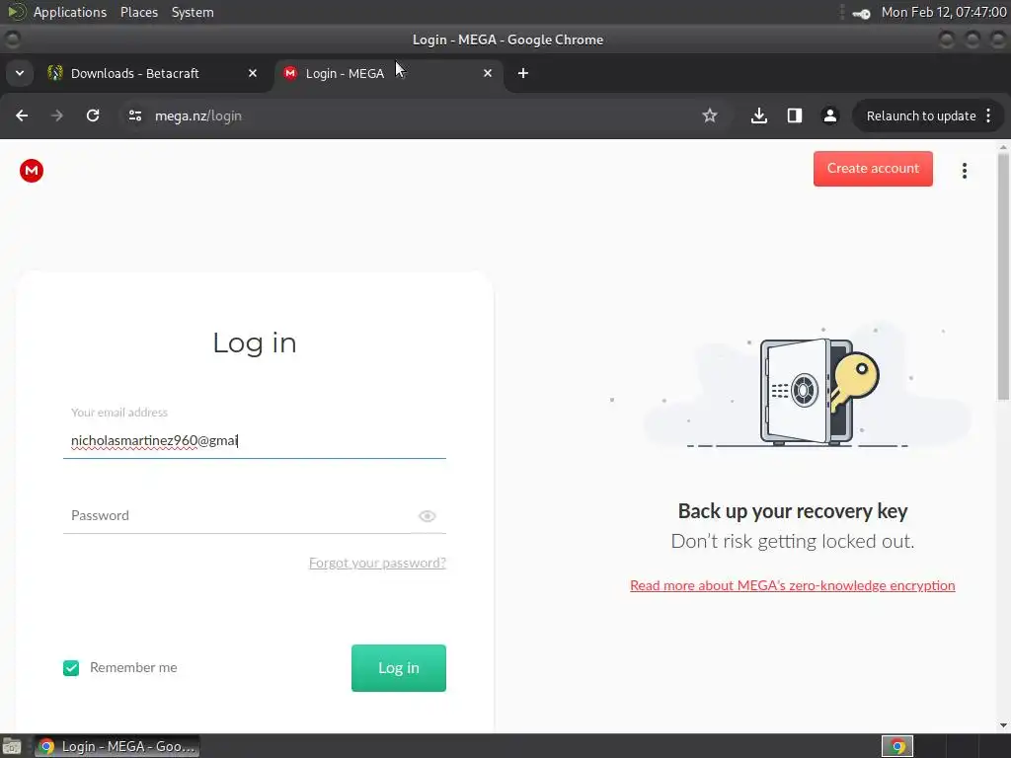This screenshot has height=758, width=1011.
Task: Go back with the browser back arrow
Action: point(22,115)
